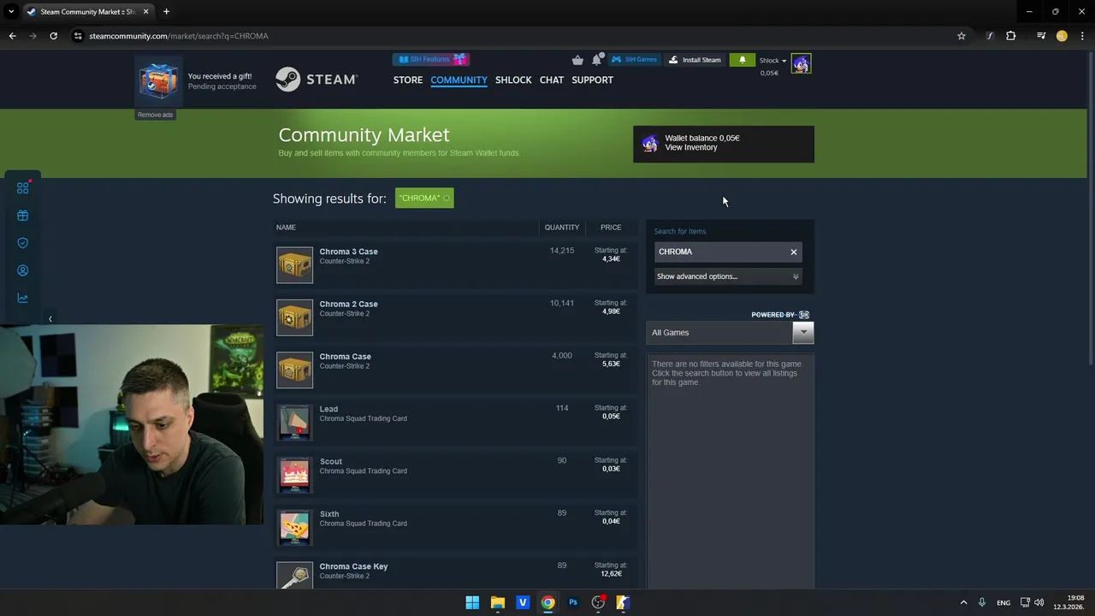This screenshot has height=616, width=1095.
Task: Click the 14,215 quantity for Chroma 3 Case
Action: 562,251
